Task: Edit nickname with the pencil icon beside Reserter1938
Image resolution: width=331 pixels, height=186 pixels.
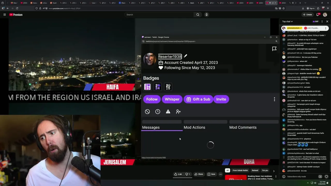Action: (185, 56)
